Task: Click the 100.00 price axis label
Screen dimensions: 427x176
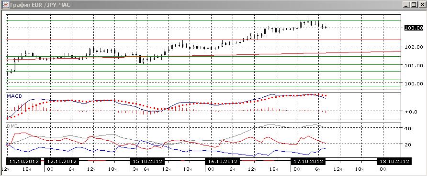Action: [414, 83]
